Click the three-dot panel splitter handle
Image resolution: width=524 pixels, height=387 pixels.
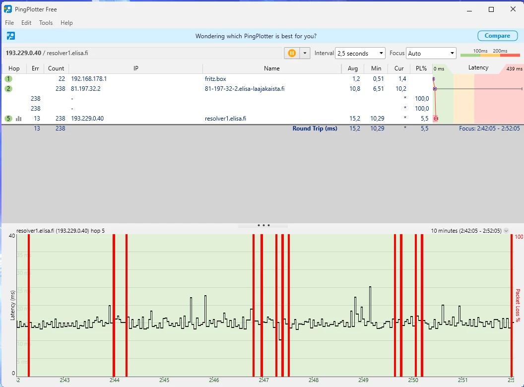[263, 225]
